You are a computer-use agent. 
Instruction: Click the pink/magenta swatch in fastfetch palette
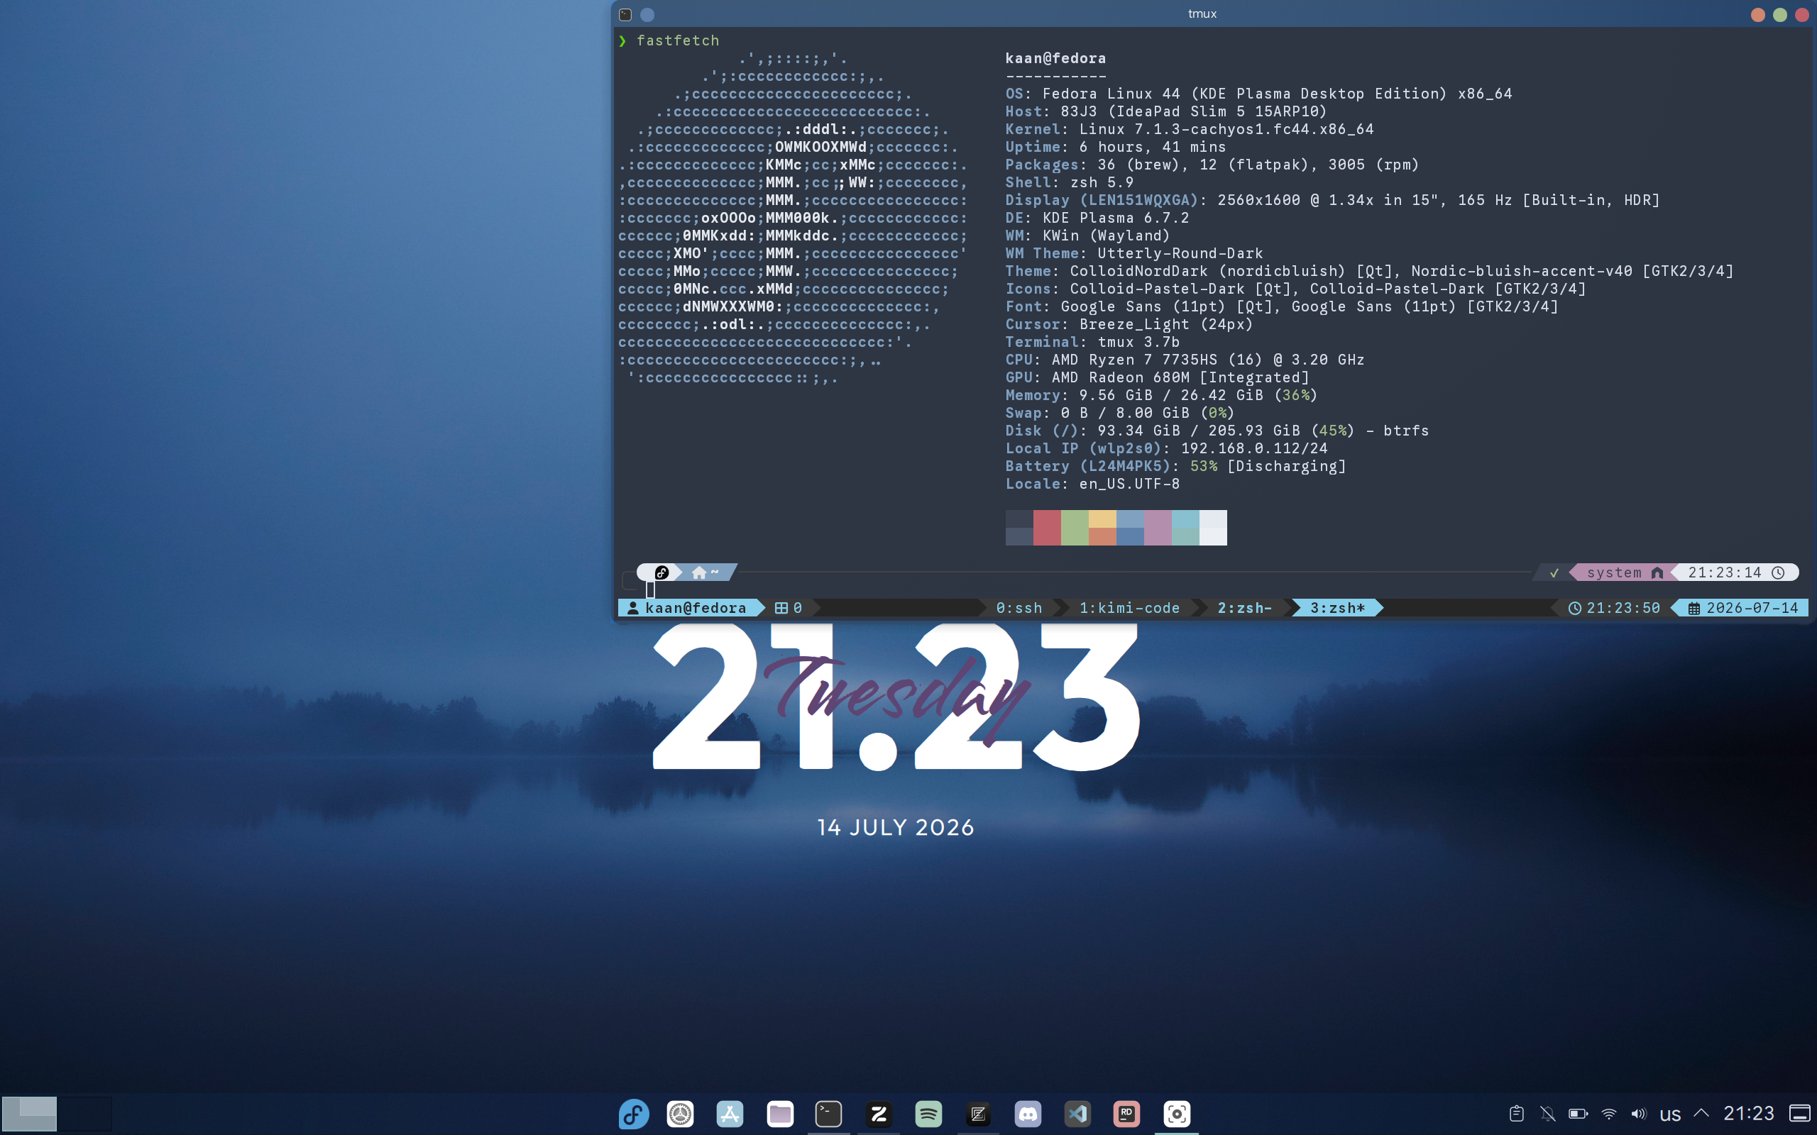click(x=1158, y=528)
